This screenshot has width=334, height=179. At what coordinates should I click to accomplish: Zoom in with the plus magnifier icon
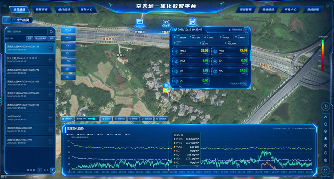[x=326, y=146]
